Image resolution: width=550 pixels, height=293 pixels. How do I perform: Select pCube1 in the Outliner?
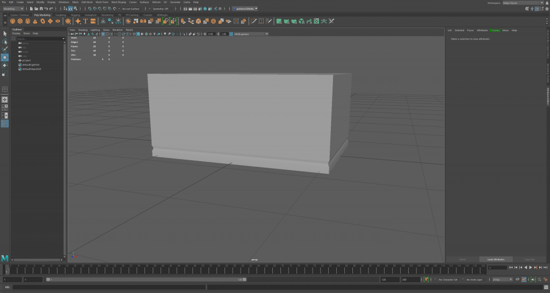coord(27,60)
